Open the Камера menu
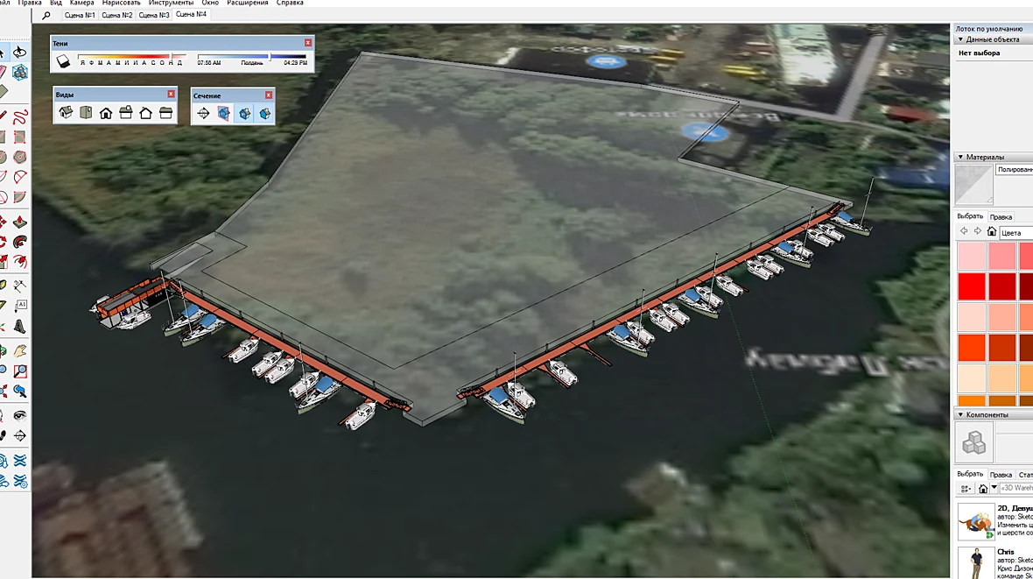1033x579 pixels. point(81,3)
